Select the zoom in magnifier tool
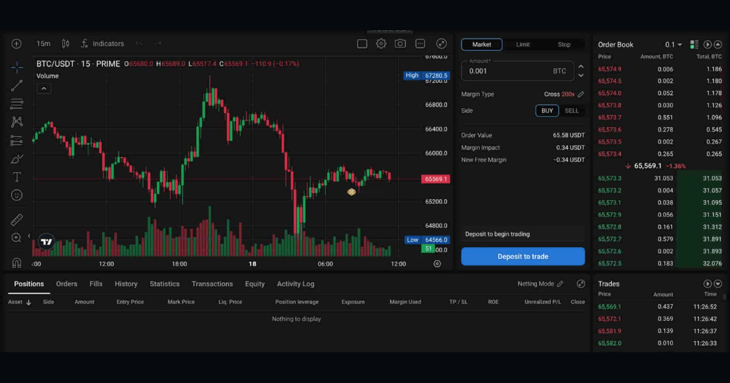Screen dimensions: 730x383 coord(17,238)
